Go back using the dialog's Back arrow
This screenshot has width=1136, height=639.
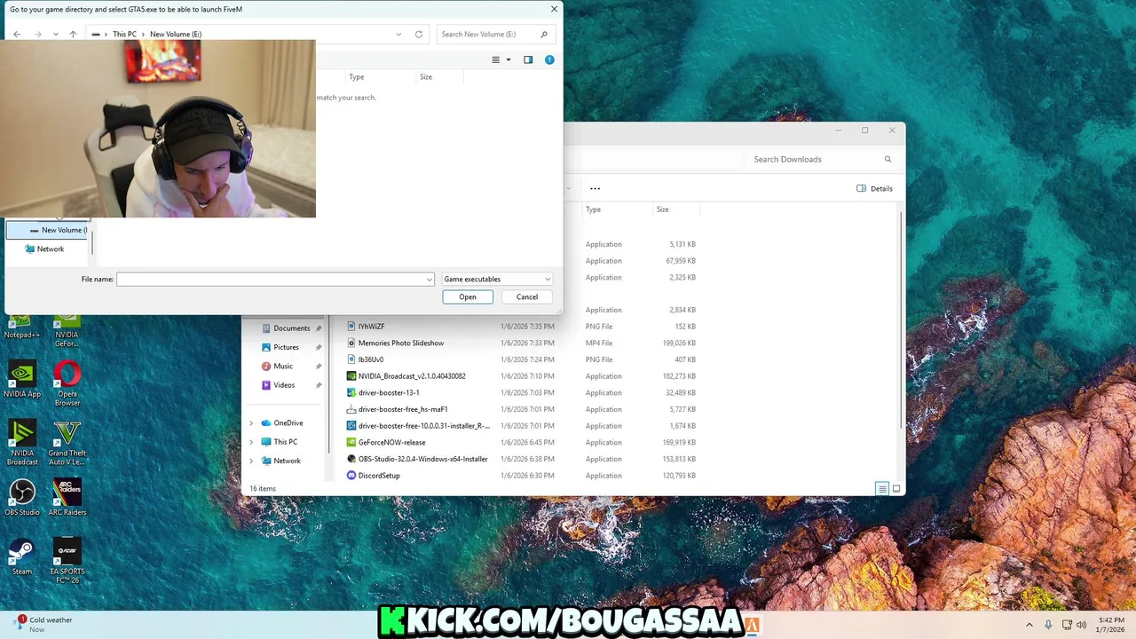point(17,35)
